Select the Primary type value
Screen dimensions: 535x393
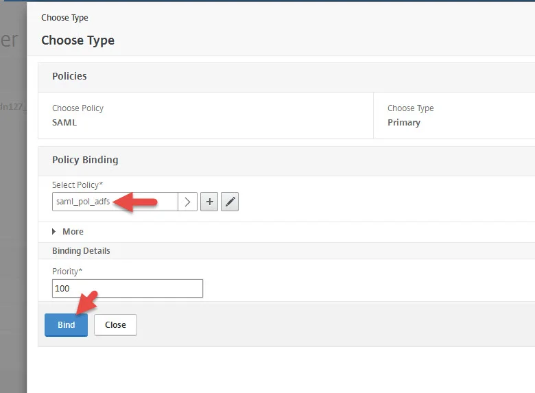click(404, 123)
